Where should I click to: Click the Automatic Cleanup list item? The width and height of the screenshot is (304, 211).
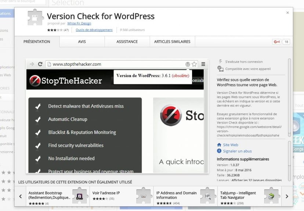[x=68, y=119]
